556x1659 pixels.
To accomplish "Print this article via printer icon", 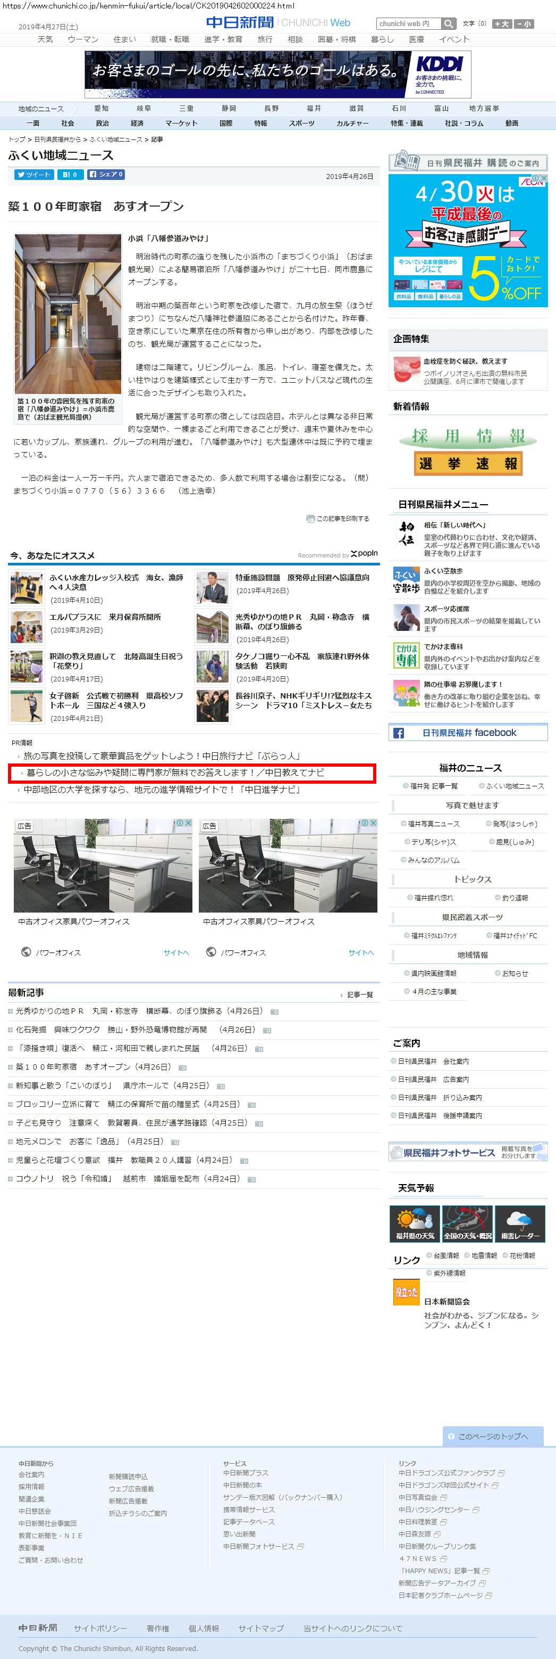I will 338,519.
